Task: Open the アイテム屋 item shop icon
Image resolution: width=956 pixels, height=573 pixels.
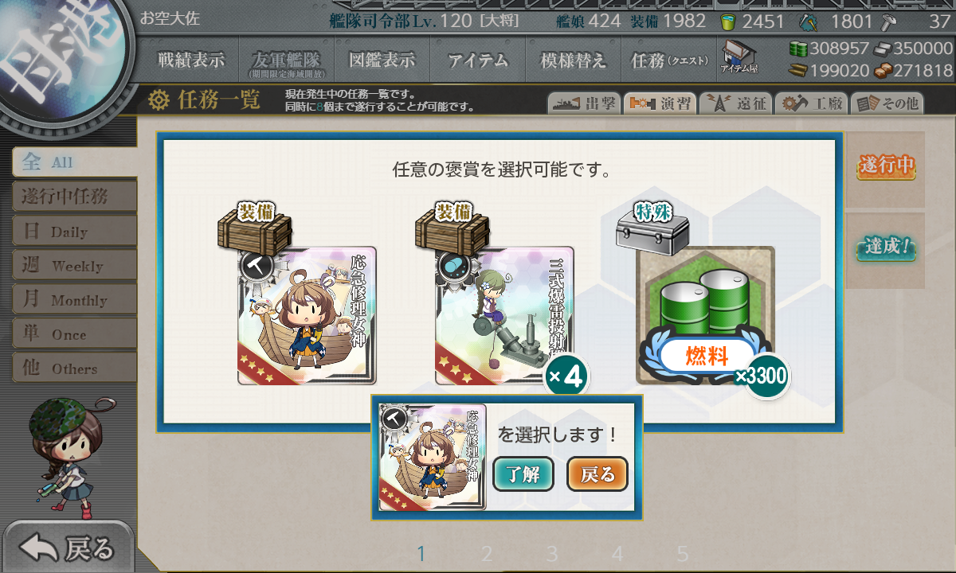Action: [740, 58]
